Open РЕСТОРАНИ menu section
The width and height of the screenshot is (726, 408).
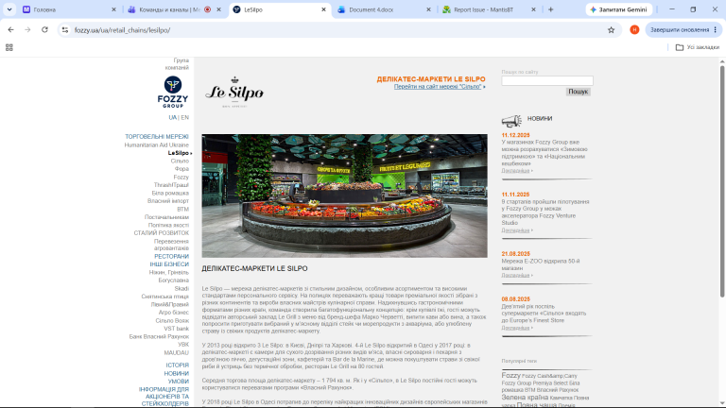tap(171, 256)
